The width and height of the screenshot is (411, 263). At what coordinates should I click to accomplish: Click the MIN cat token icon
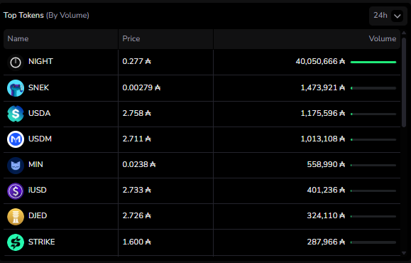pyautogui.click(x=16, y=165)
